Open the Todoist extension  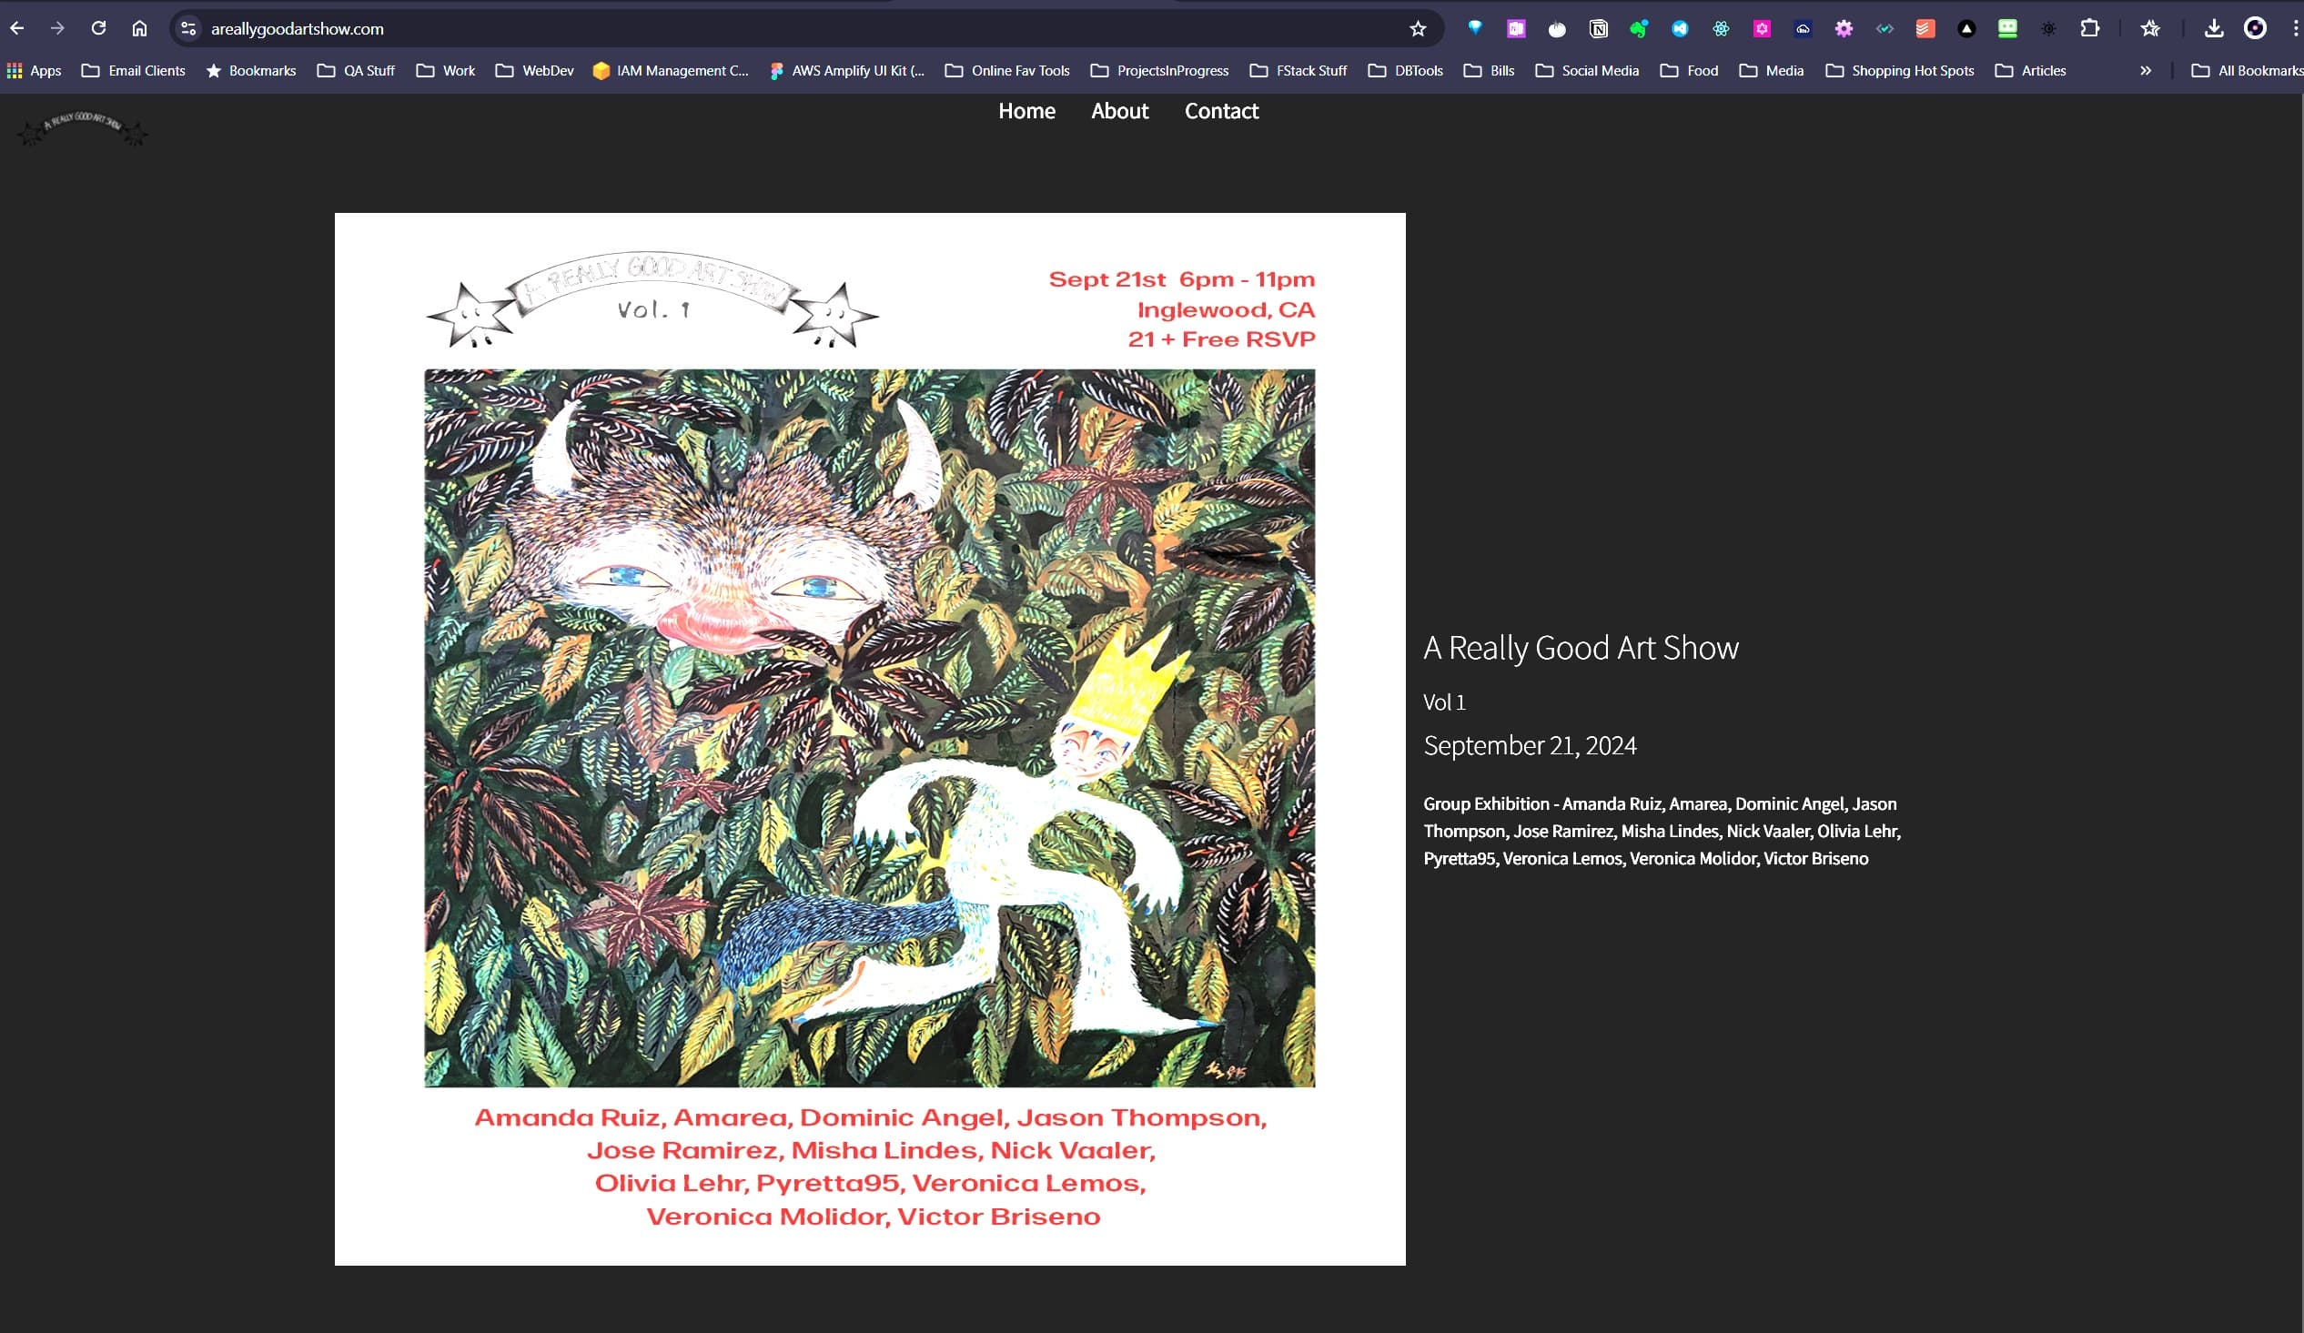[1925, 28]
